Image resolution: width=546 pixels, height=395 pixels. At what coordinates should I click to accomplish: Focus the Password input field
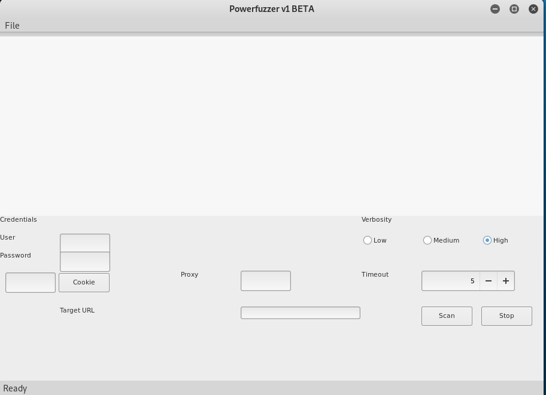[85, 262]
